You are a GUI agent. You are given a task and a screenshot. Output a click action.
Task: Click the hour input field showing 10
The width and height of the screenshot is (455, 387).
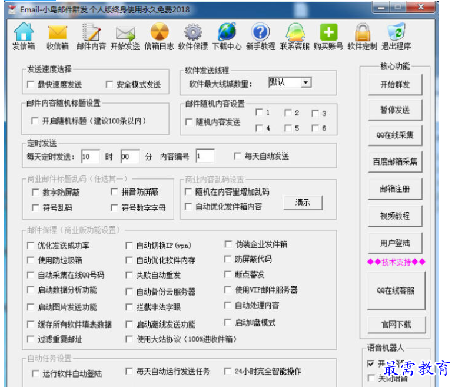[91, 157]
